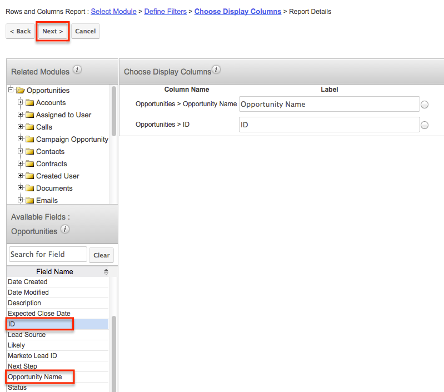Click the Created User folder icon
Viewport: 444px width, 392px height.
(x=30, y=176)
